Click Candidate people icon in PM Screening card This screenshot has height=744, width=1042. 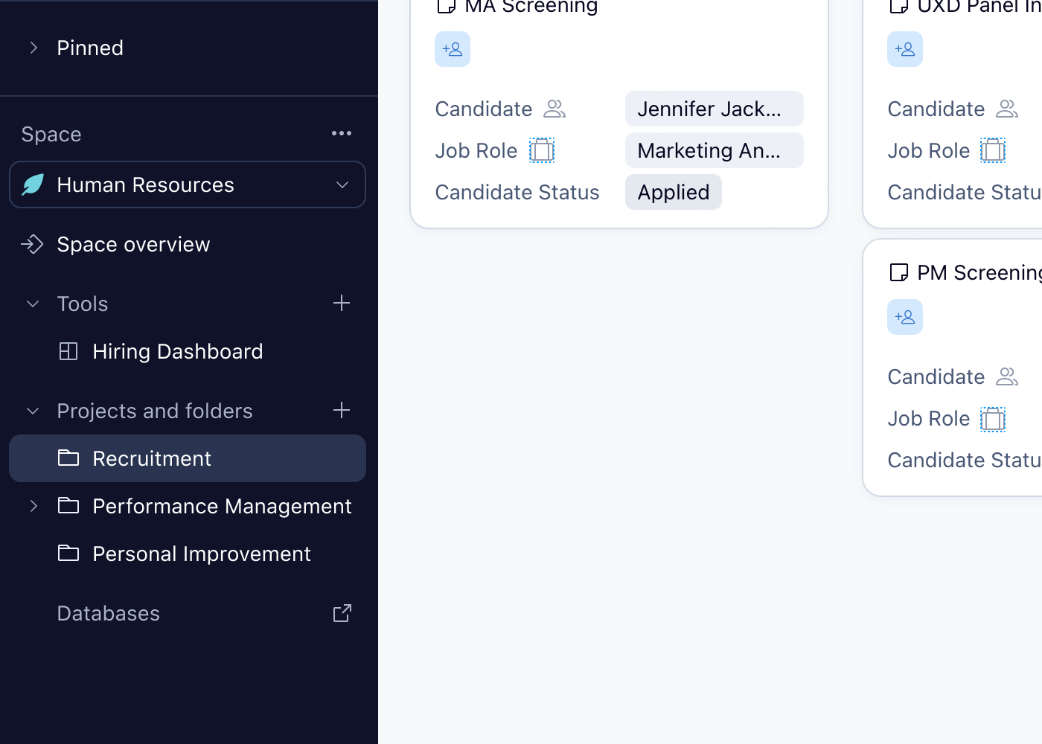1007,376
